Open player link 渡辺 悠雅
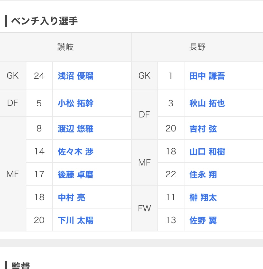The width and height of the screenshot is (263, 269). tap(76, 129)
